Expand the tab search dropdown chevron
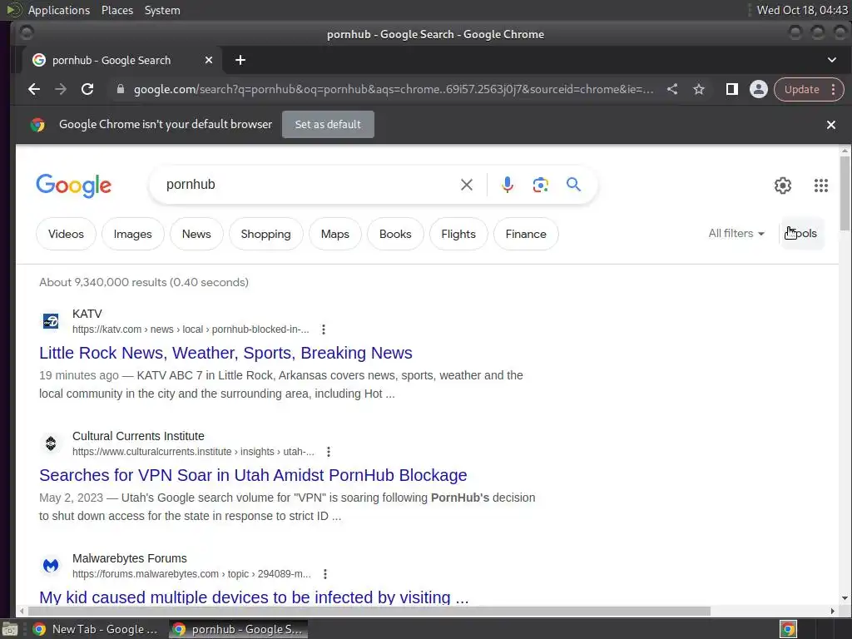852x639 pixels. click(x=832, y=60)
